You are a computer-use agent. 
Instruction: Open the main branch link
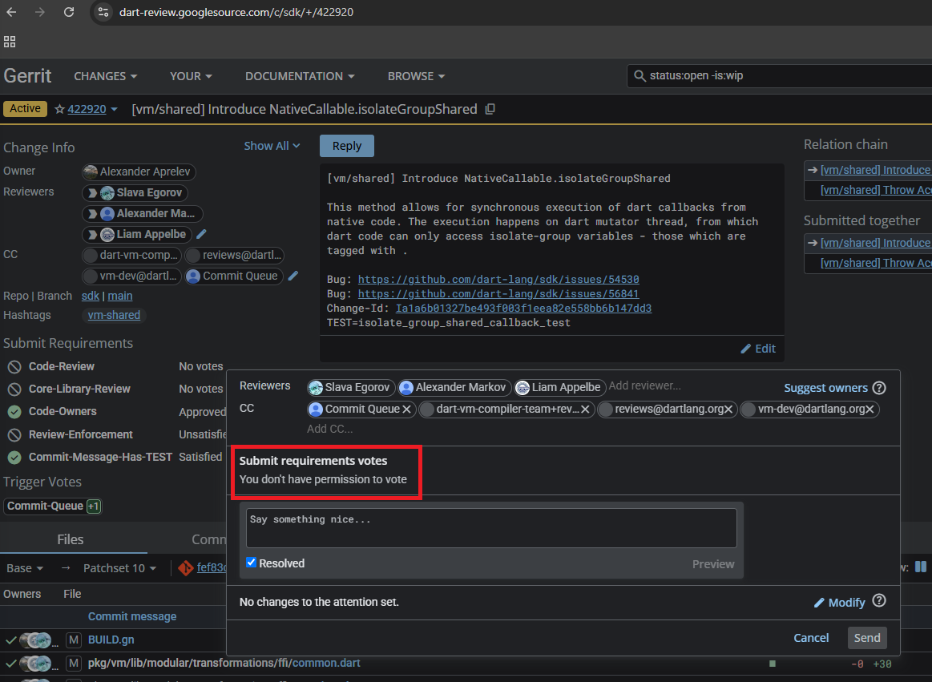120,296
